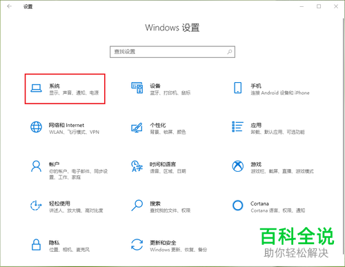Open the 网络和 Internet globe icon

(36, 127)
